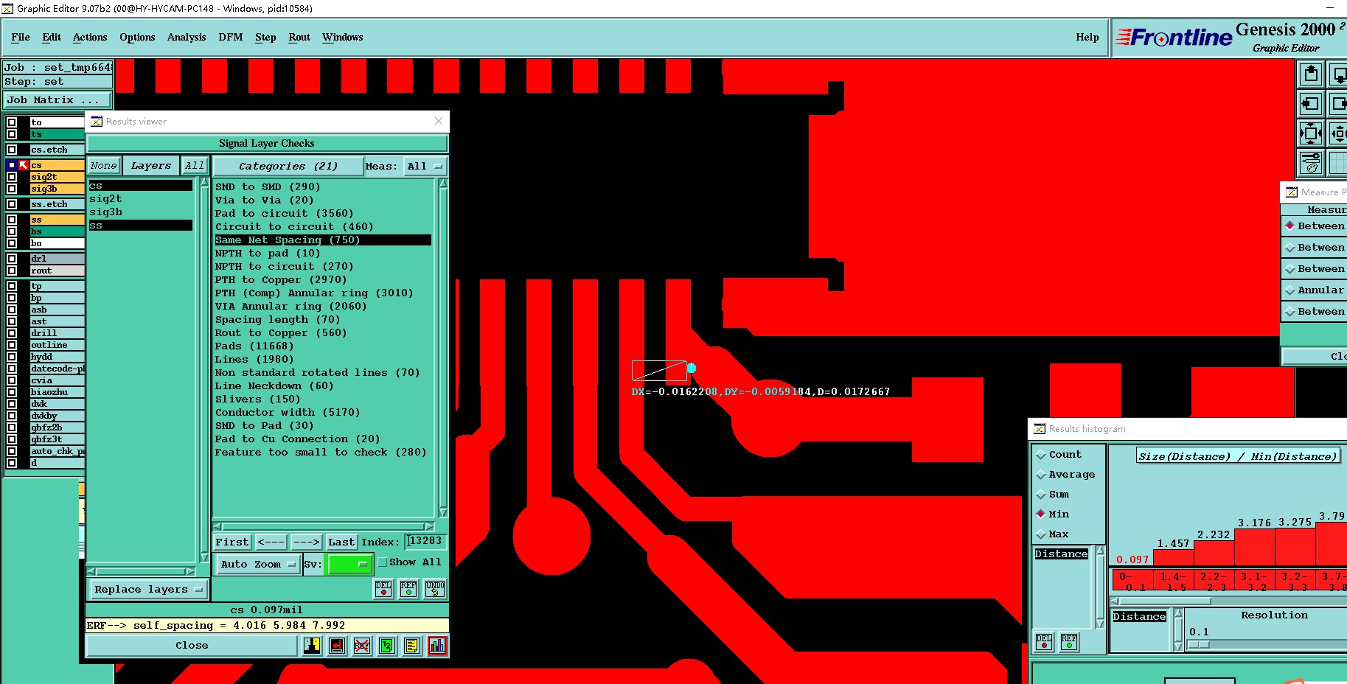Toggle the checkbox for layer cs.etch
This screenshot has width=1347, height=684.
pos(12,150)
